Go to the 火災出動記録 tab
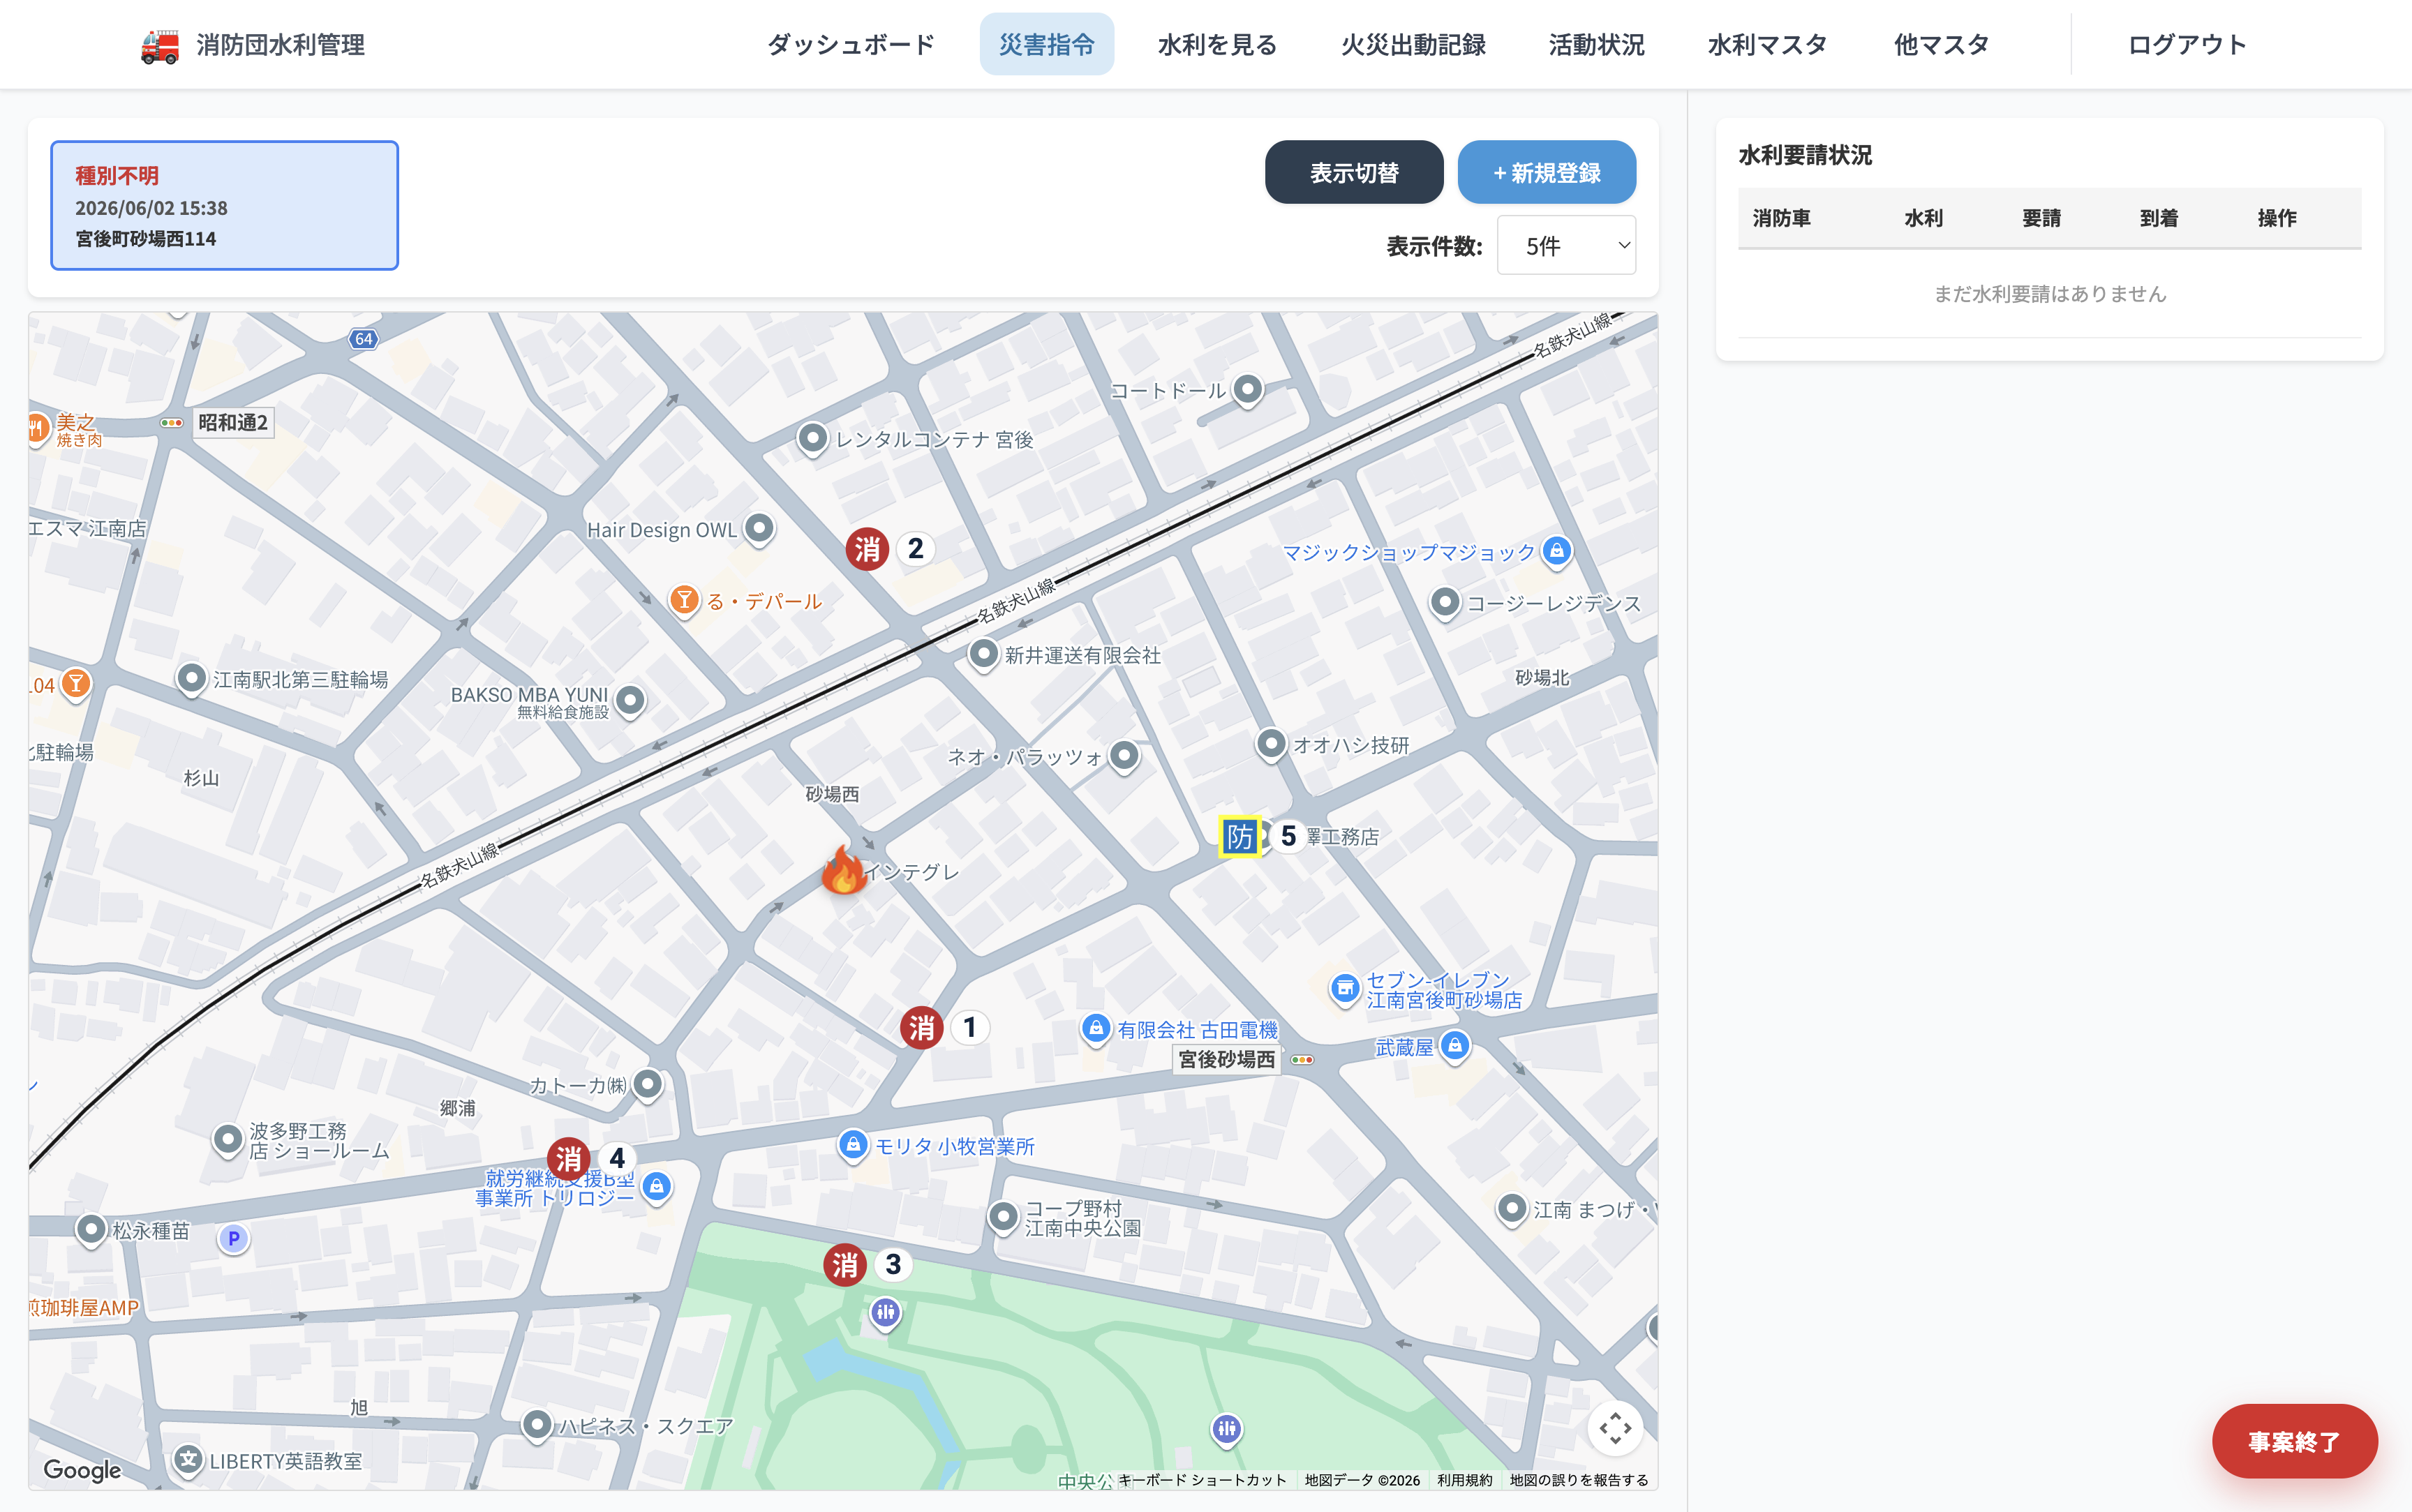2412x1512 pixels. pos(1413,45)
